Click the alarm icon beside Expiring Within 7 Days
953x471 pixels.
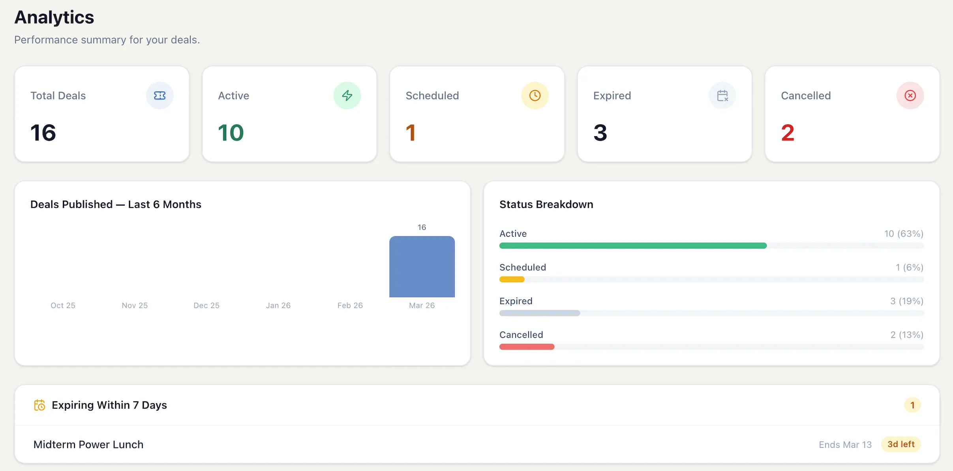coord(39,405)
